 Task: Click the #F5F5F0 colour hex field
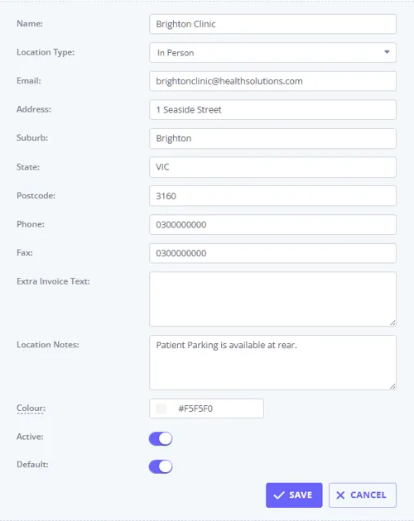pos(206,409)
